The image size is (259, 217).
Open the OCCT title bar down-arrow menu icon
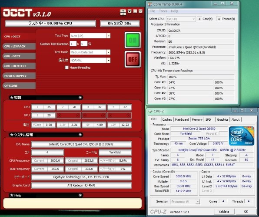[x=129, y=11]
